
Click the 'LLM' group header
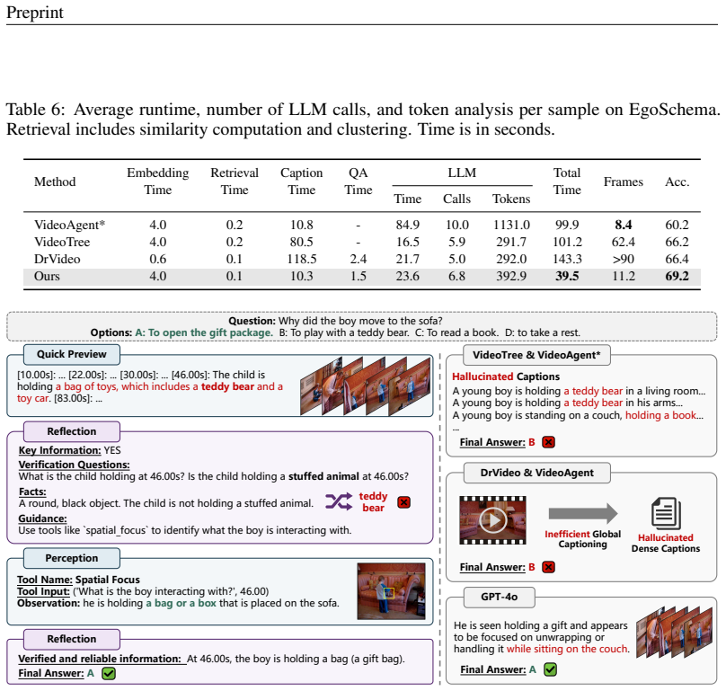(462, 173)
